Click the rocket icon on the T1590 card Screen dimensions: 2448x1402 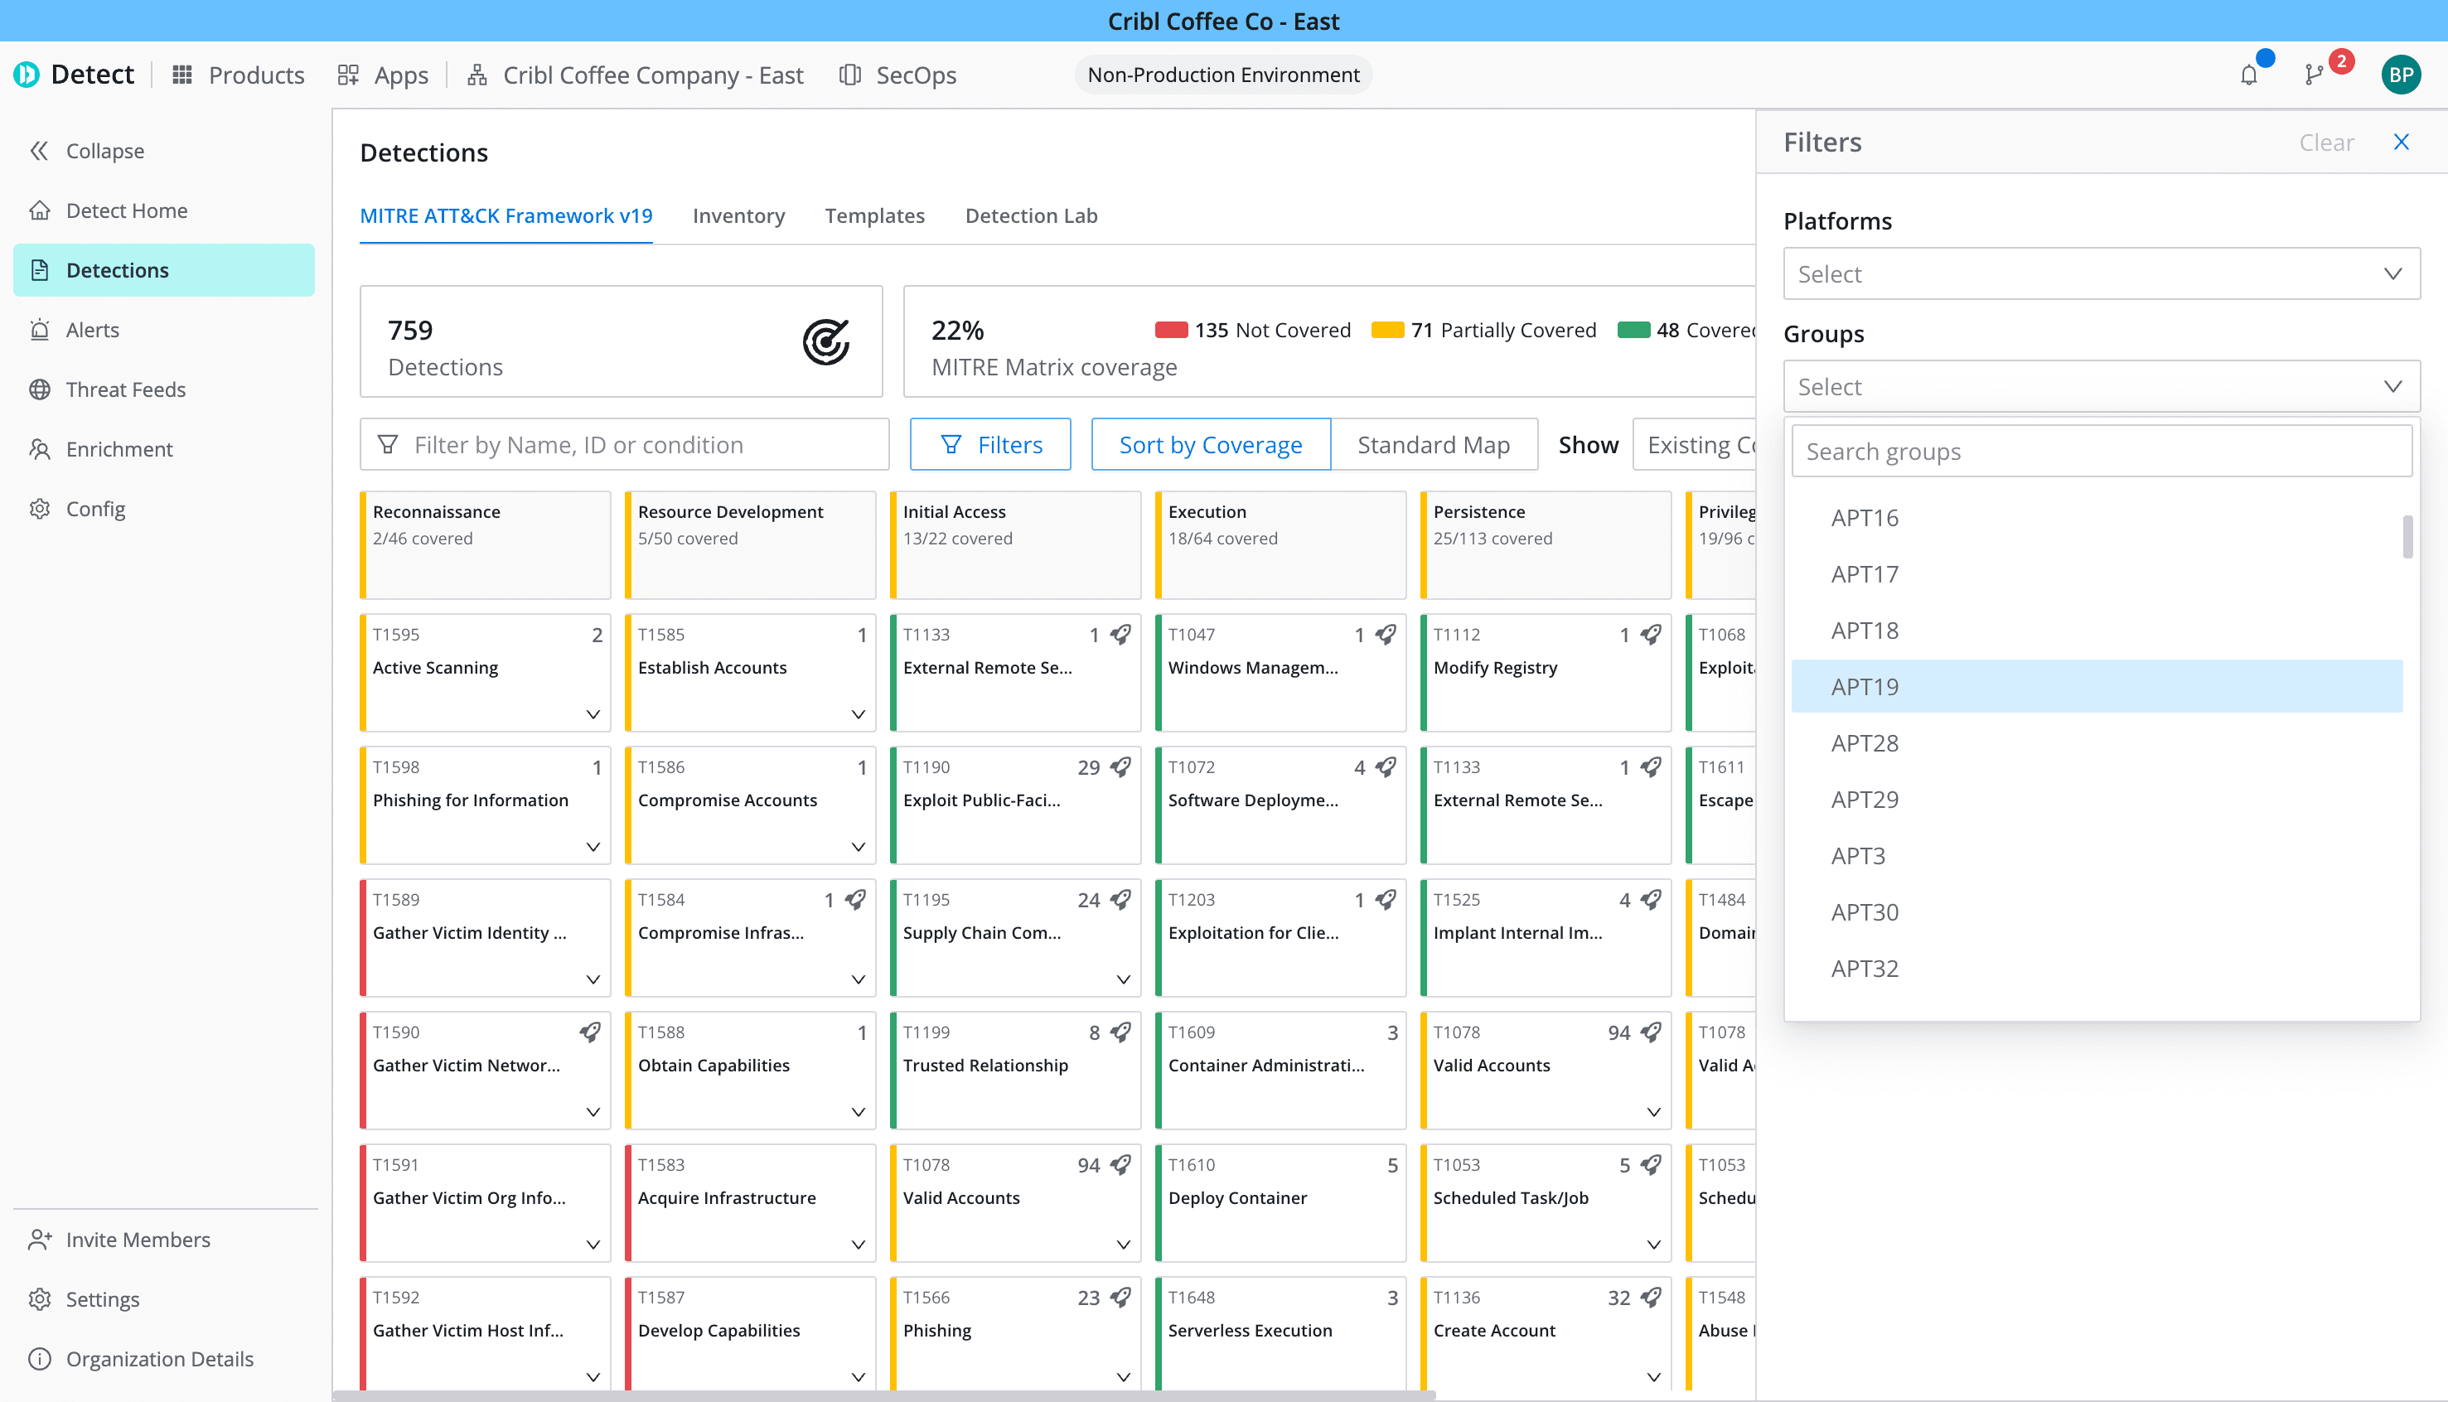tap(589, 1032)
